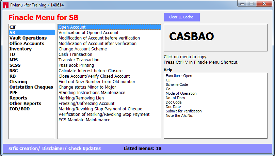Select Find out New Number from Old number
The width and height of the screenshot is (275, 156).
pos(110,82)
